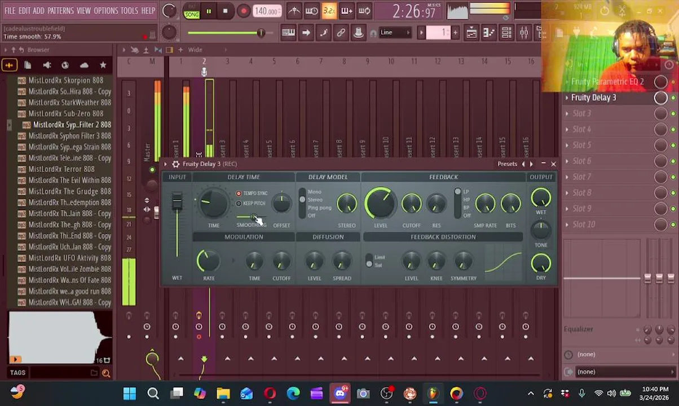Toggle the feedback filter LP/HP/BP switch
679x406 pixels.
point(457,203)
